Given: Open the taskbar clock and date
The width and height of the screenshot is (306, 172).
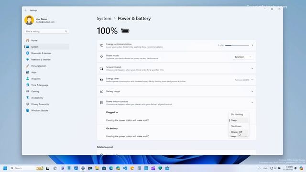Looking at the screenshot, I should (288, 168).
